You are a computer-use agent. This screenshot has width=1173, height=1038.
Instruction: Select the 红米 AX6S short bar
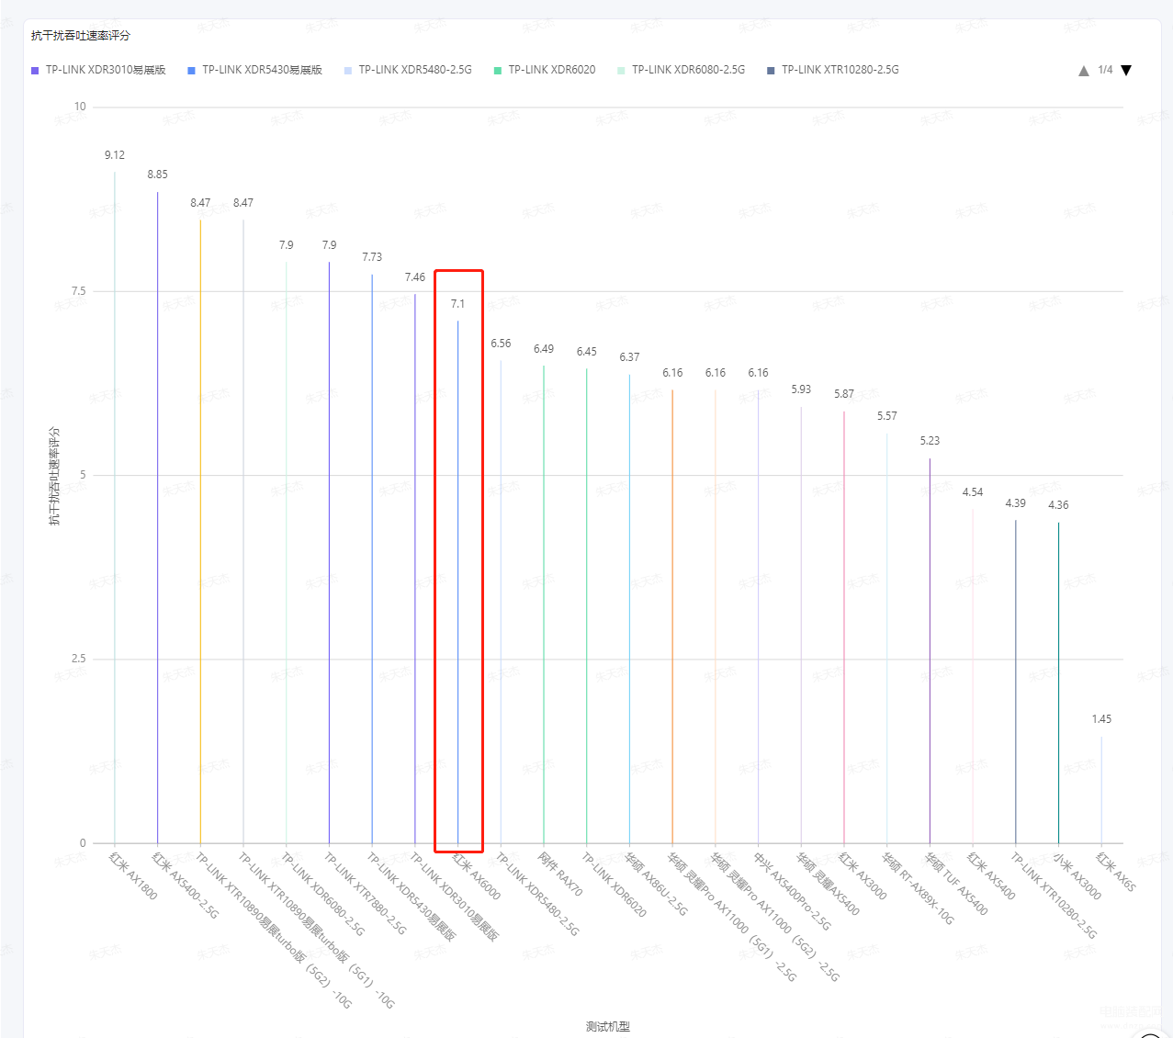pos(1101,790)
